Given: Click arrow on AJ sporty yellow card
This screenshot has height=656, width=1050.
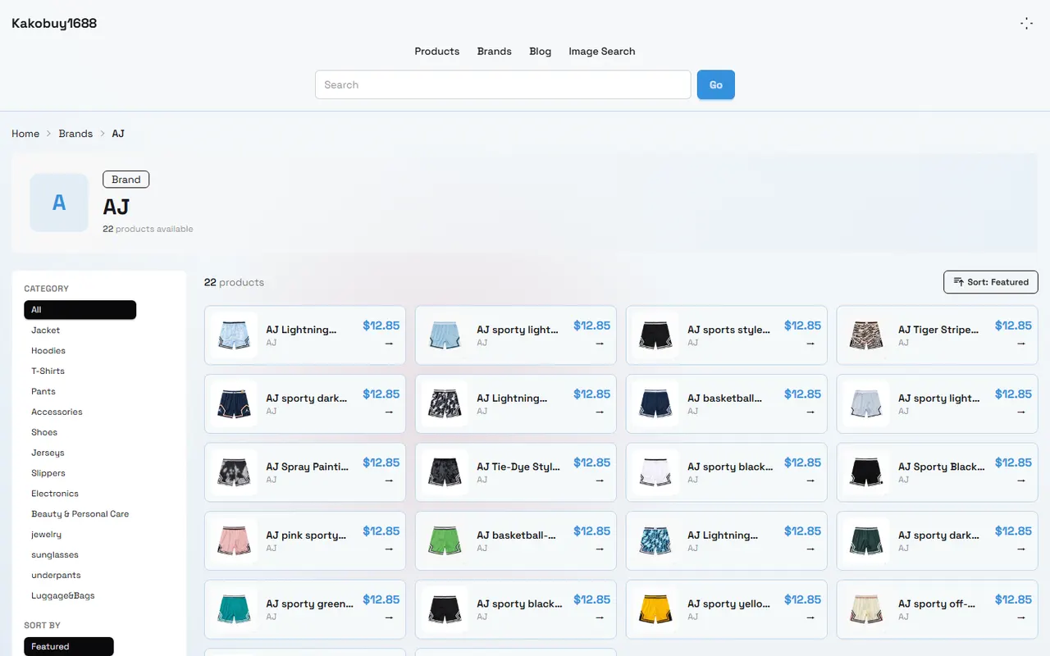Looking at the screenshot, I should click(810, 617).
